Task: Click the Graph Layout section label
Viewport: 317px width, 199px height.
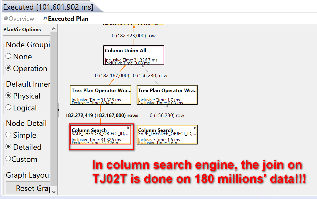Action: pyautogui.click(x=28, y=175)
